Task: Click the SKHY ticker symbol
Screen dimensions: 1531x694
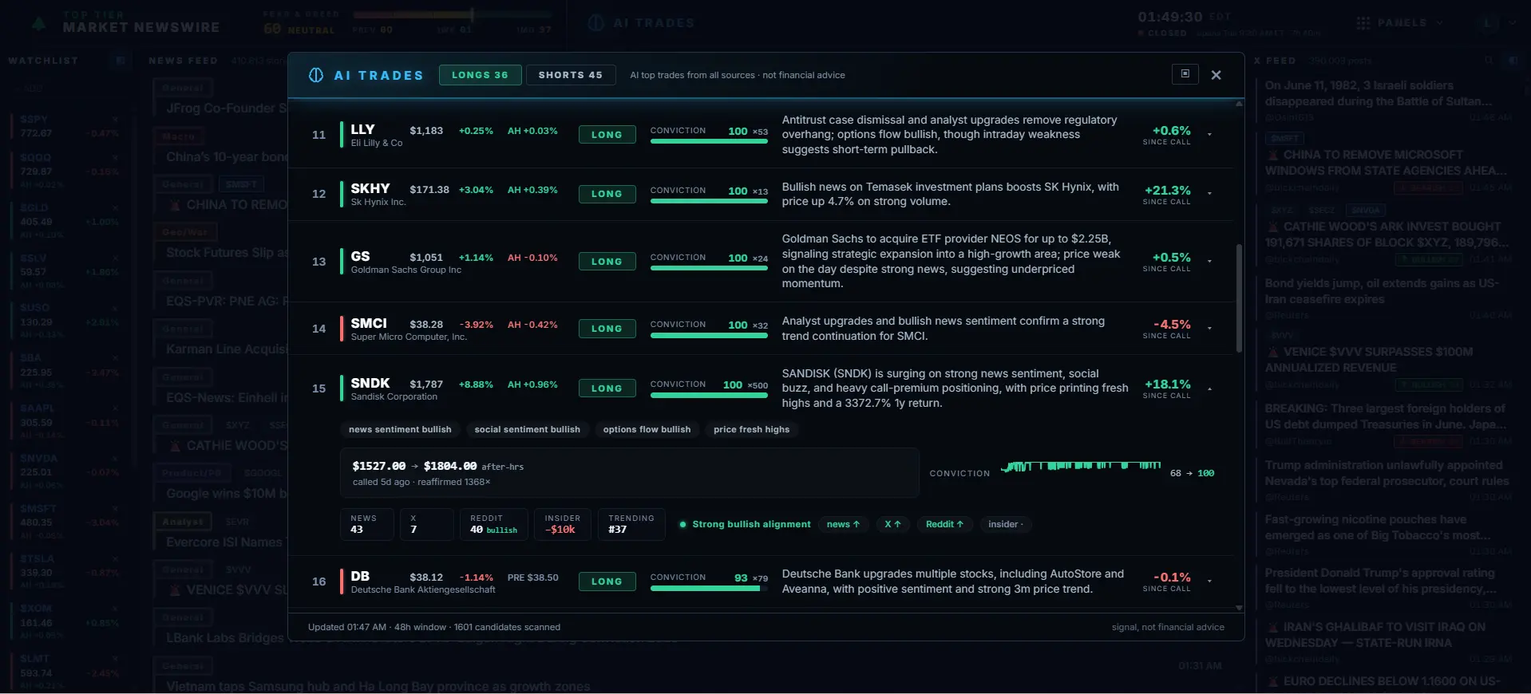Action: point(370,188)
